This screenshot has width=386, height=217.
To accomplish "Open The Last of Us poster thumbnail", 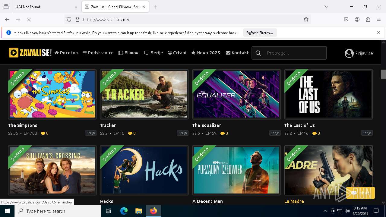I will coord(328,94).
